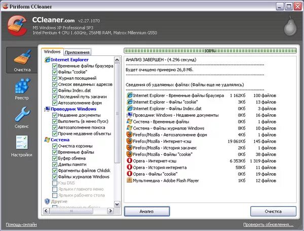The width and height of the screenshot is (304, 231).
Task: Click Firefox icon beside Интернет-кэш result
Action: coord(129,141)
